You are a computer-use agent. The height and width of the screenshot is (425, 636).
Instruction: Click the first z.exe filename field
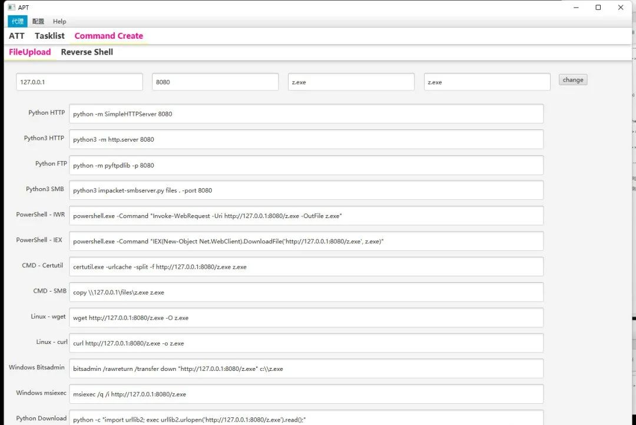351,82
